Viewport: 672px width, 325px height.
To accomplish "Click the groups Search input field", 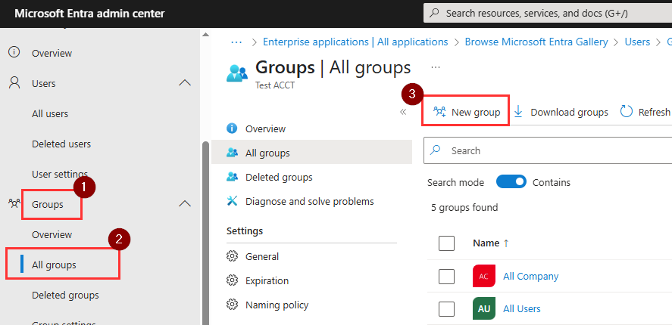I will [x=548, y=150].
